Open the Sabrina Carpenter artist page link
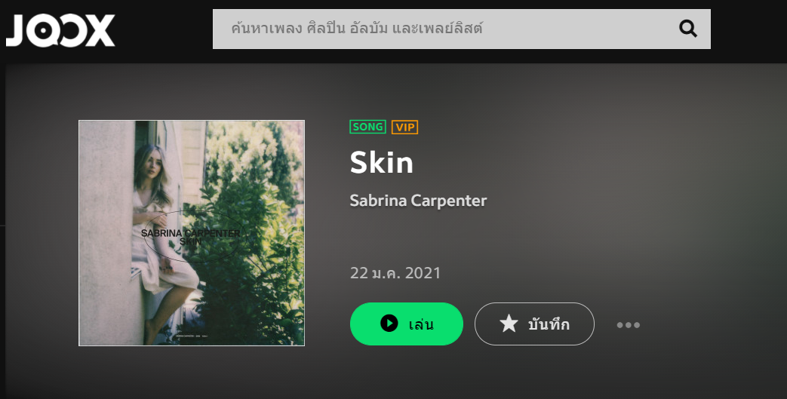787x399 pixels. click(418, 200)
